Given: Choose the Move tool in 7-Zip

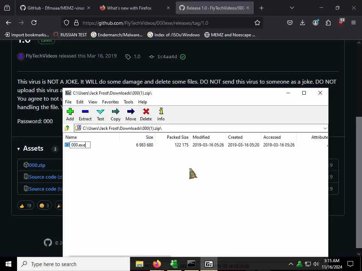Looking at the screenshot, I should click(x=131, y=115).
